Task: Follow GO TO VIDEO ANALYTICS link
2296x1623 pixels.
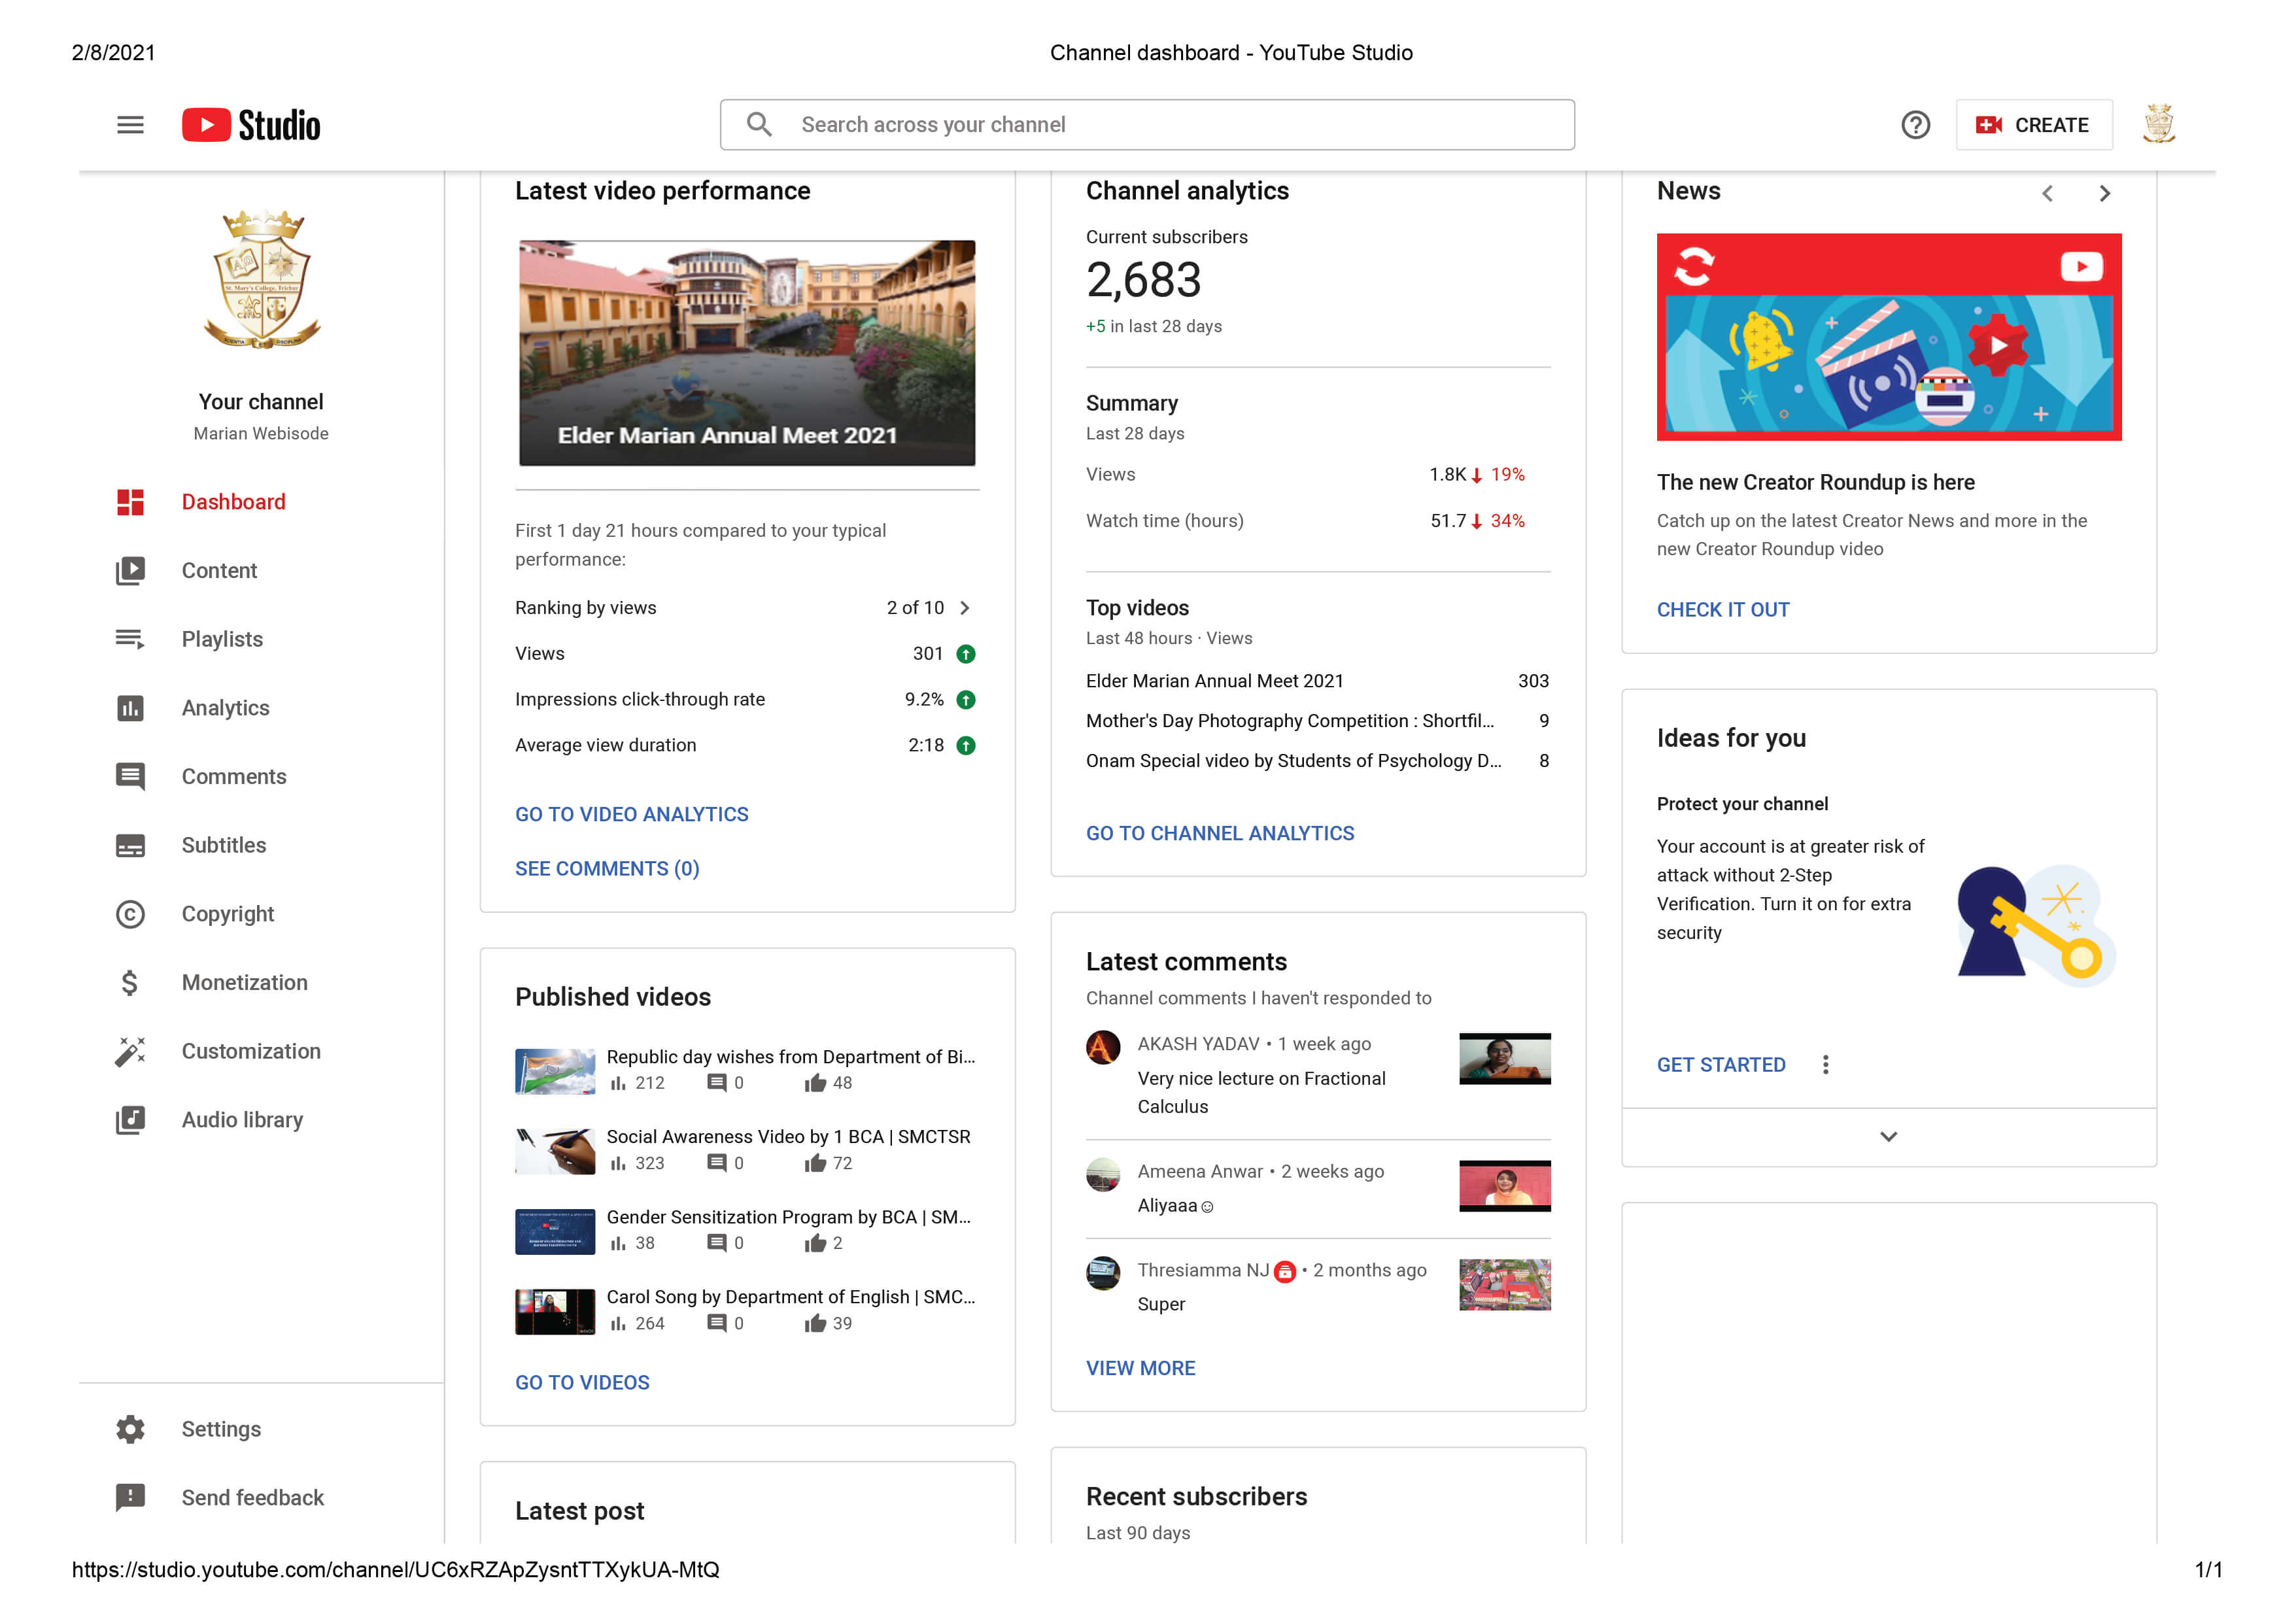Action: (631, 815)
